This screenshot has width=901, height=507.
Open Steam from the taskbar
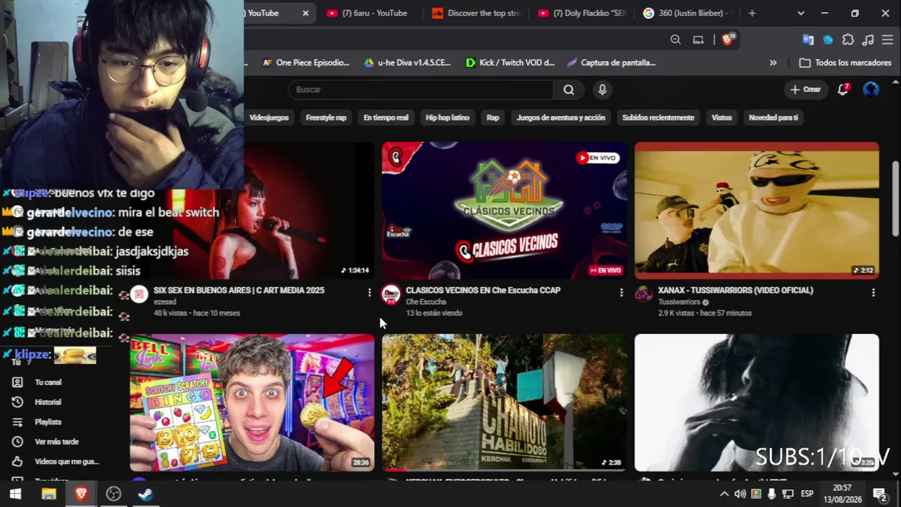coord(146,494)
